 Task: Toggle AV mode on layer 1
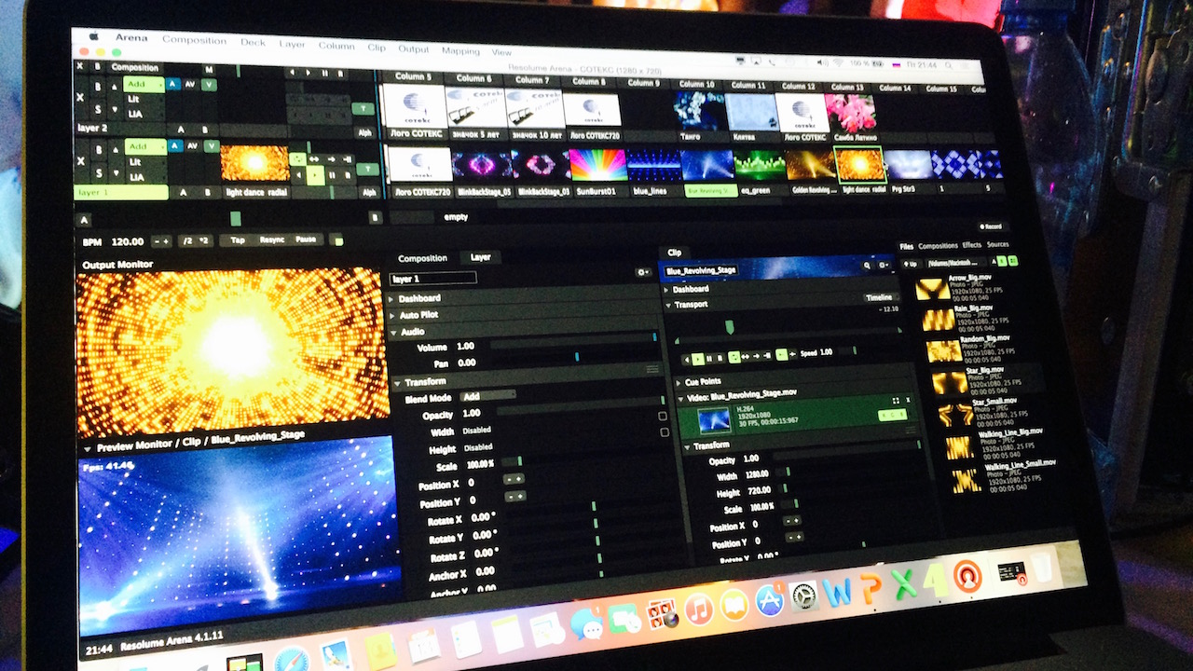click(x=192, y=145)
